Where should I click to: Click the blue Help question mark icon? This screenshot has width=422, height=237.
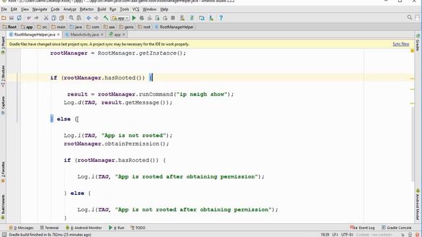pyautogui.click(x=221, y=18)
